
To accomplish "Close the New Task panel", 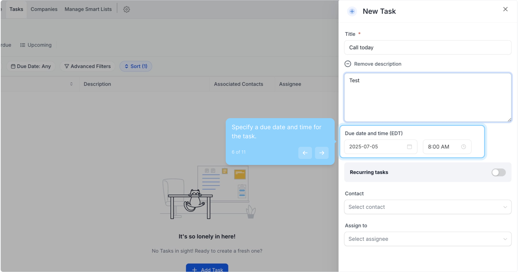I will tap(505, 9).
